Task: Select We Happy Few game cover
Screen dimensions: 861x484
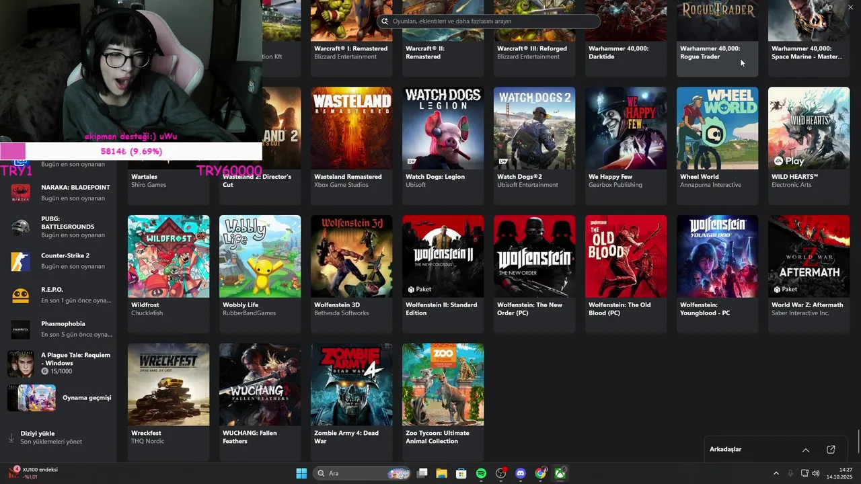Action: pyautogui.click(x=626, y=128)
